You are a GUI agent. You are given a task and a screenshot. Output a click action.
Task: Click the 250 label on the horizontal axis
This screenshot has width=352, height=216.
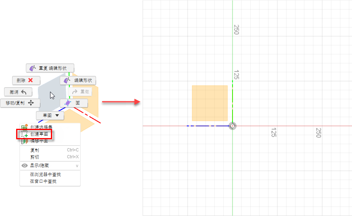click(318, 133)
